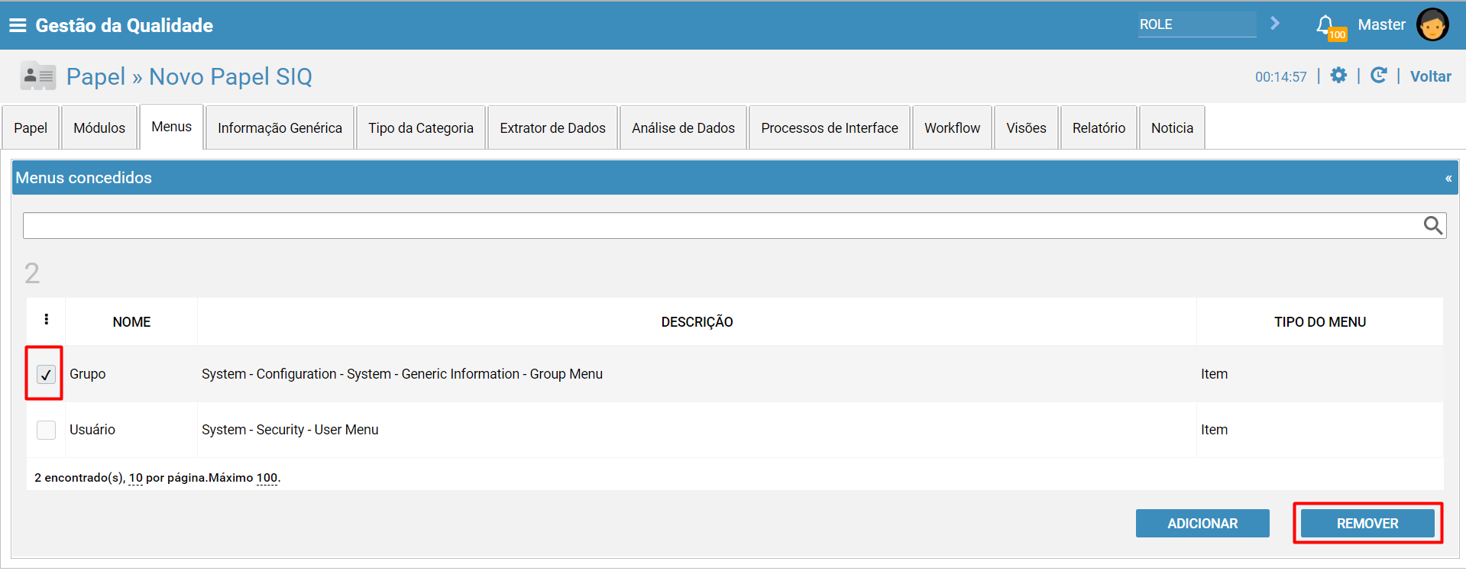Open the notifications bell
The height and width of the screenshot is (571, 1466).
1326,25
